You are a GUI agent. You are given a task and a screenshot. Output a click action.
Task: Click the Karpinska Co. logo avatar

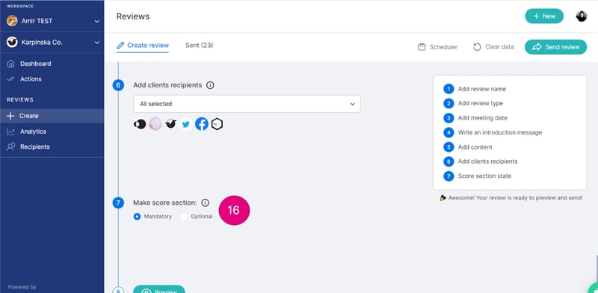tap(12, 42)
